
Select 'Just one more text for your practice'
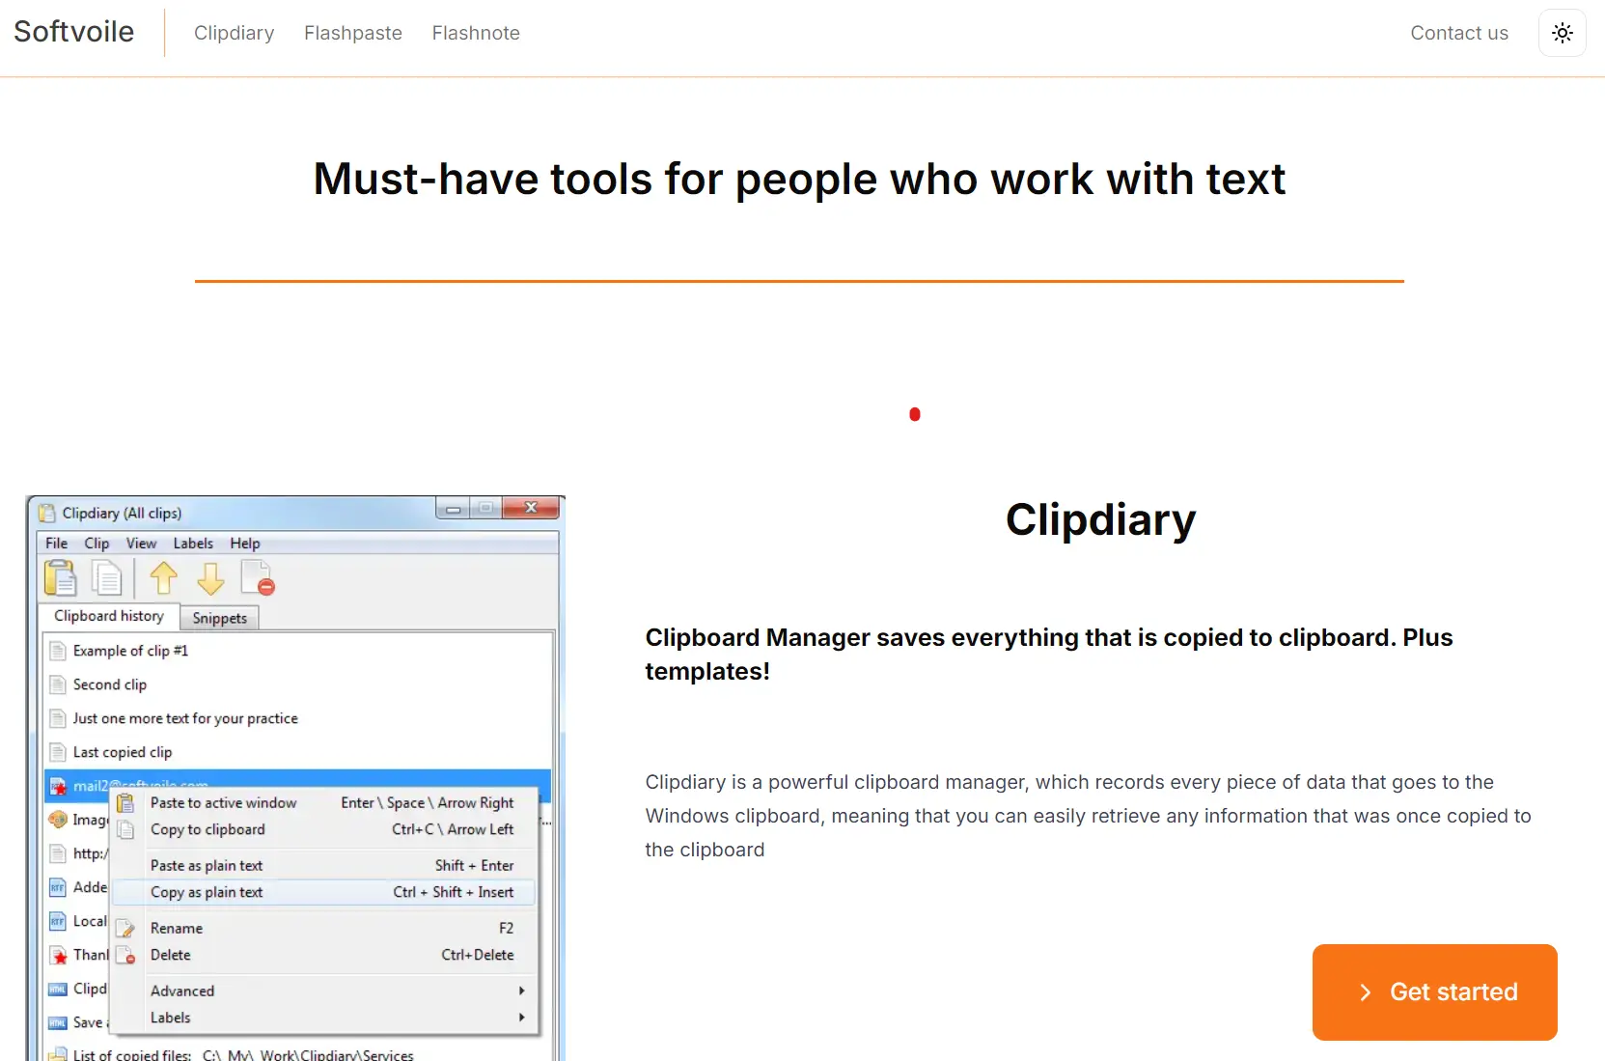(299, 718)
